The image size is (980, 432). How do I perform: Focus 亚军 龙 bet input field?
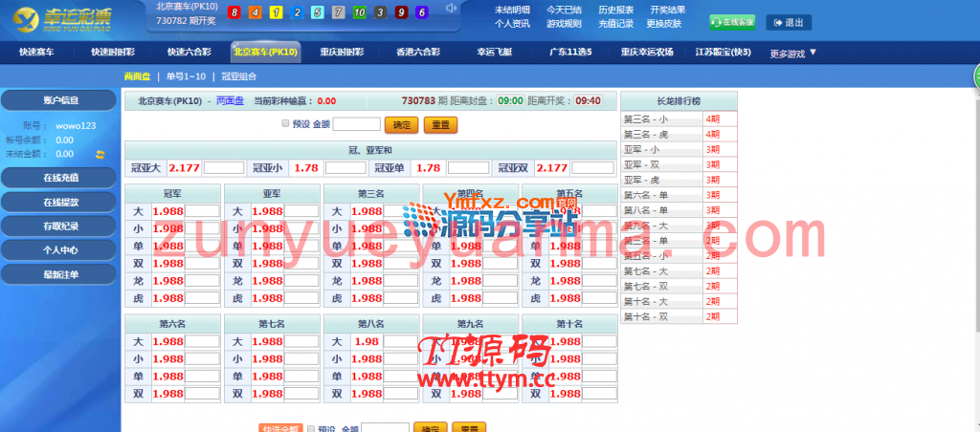point(301,281)
